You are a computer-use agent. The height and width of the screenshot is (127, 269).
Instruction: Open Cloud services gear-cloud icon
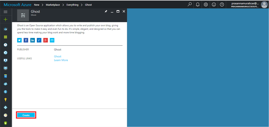(x=6, y=84)
